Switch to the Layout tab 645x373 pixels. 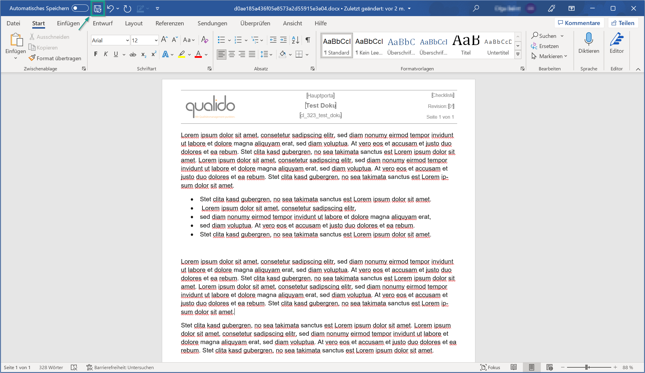click(x=134, y=23)
